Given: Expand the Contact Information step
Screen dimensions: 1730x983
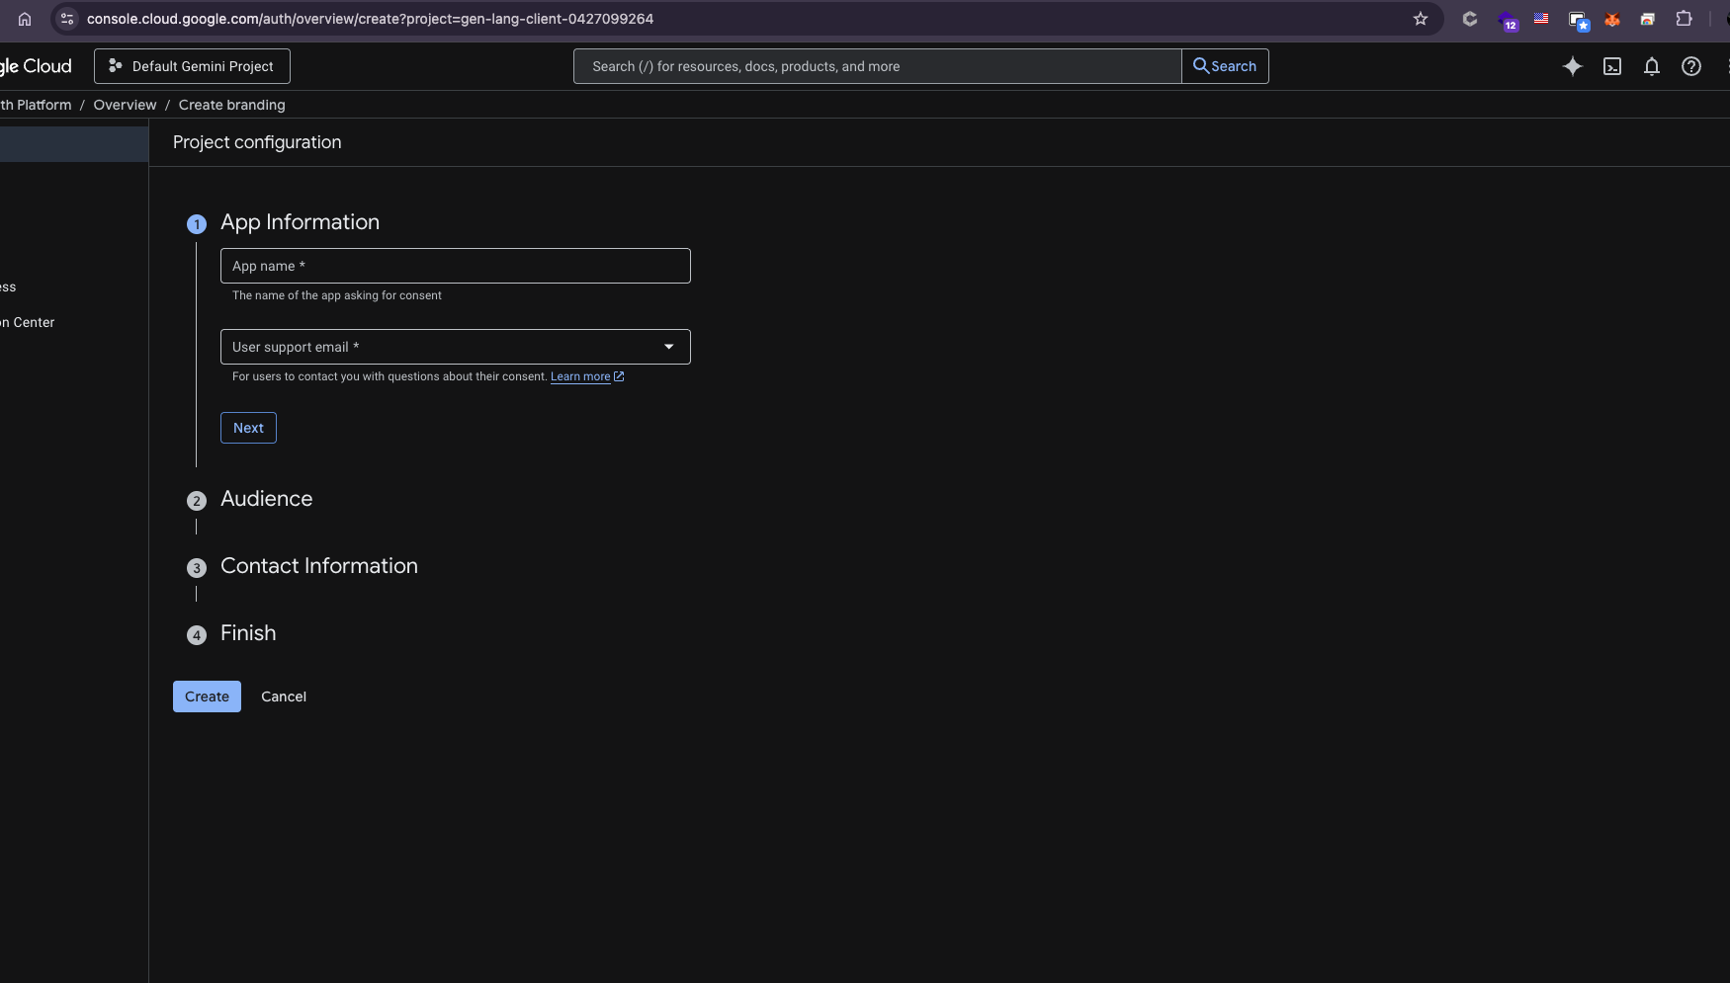Looking at the screenshot, I should coord(318,566).
